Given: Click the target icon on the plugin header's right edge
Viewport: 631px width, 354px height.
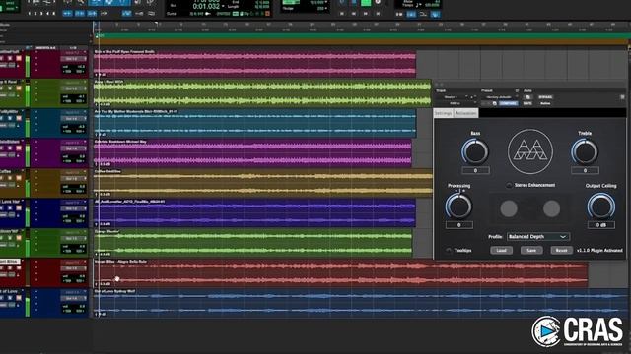Looking at the screenshot, I should tap(622, 97).
